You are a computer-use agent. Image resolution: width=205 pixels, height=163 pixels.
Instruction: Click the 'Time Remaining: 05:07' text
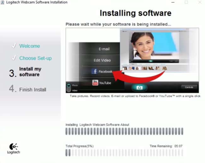[x=166, y=146]
